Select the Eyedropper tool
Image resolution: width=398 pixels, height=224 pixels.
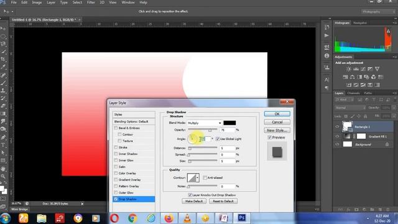3,67
